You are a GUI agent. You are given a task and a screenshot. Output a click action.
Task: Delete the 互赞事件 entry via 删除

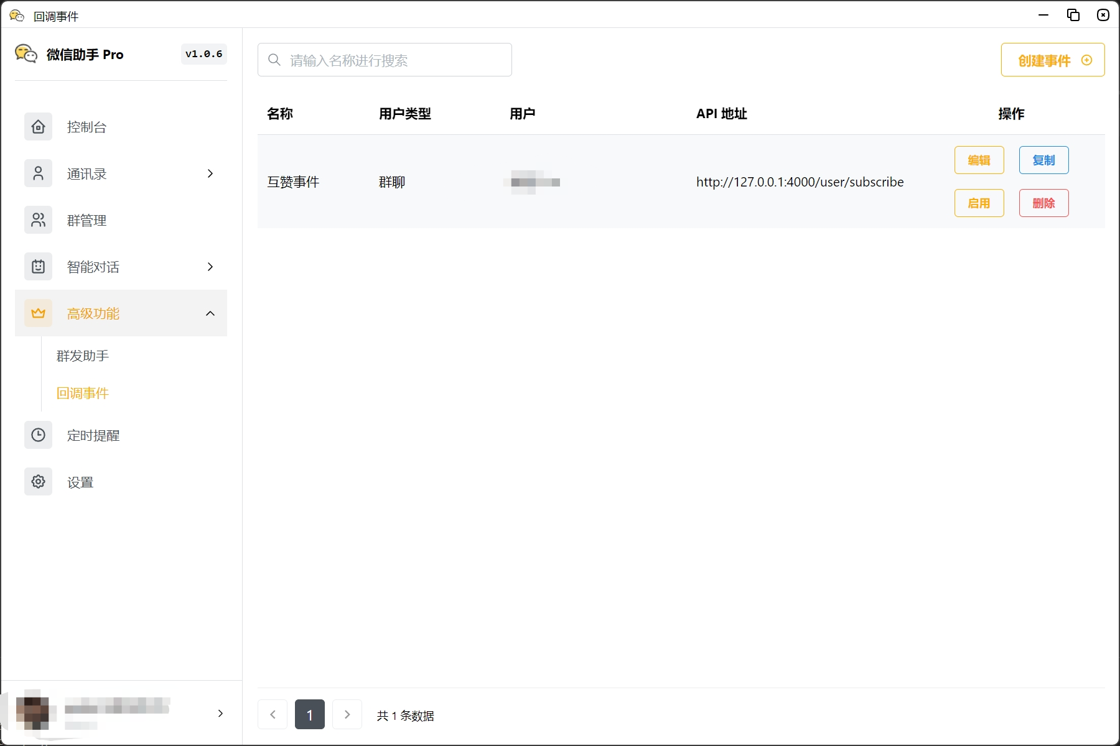point(1043,203)
